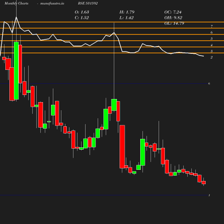Click the close value 'C: 1.52'
The image size is (224, 224).
tap(82, 18)
